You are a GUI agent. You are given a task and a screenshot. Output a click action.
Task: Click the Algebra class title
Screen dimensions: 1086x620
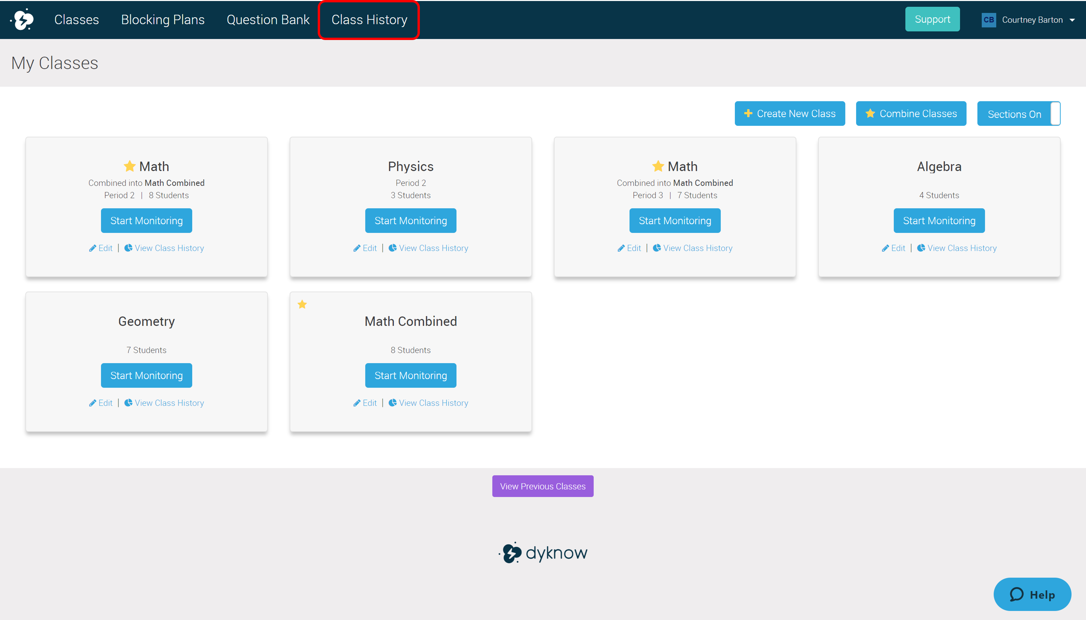[x=939, y=166]
